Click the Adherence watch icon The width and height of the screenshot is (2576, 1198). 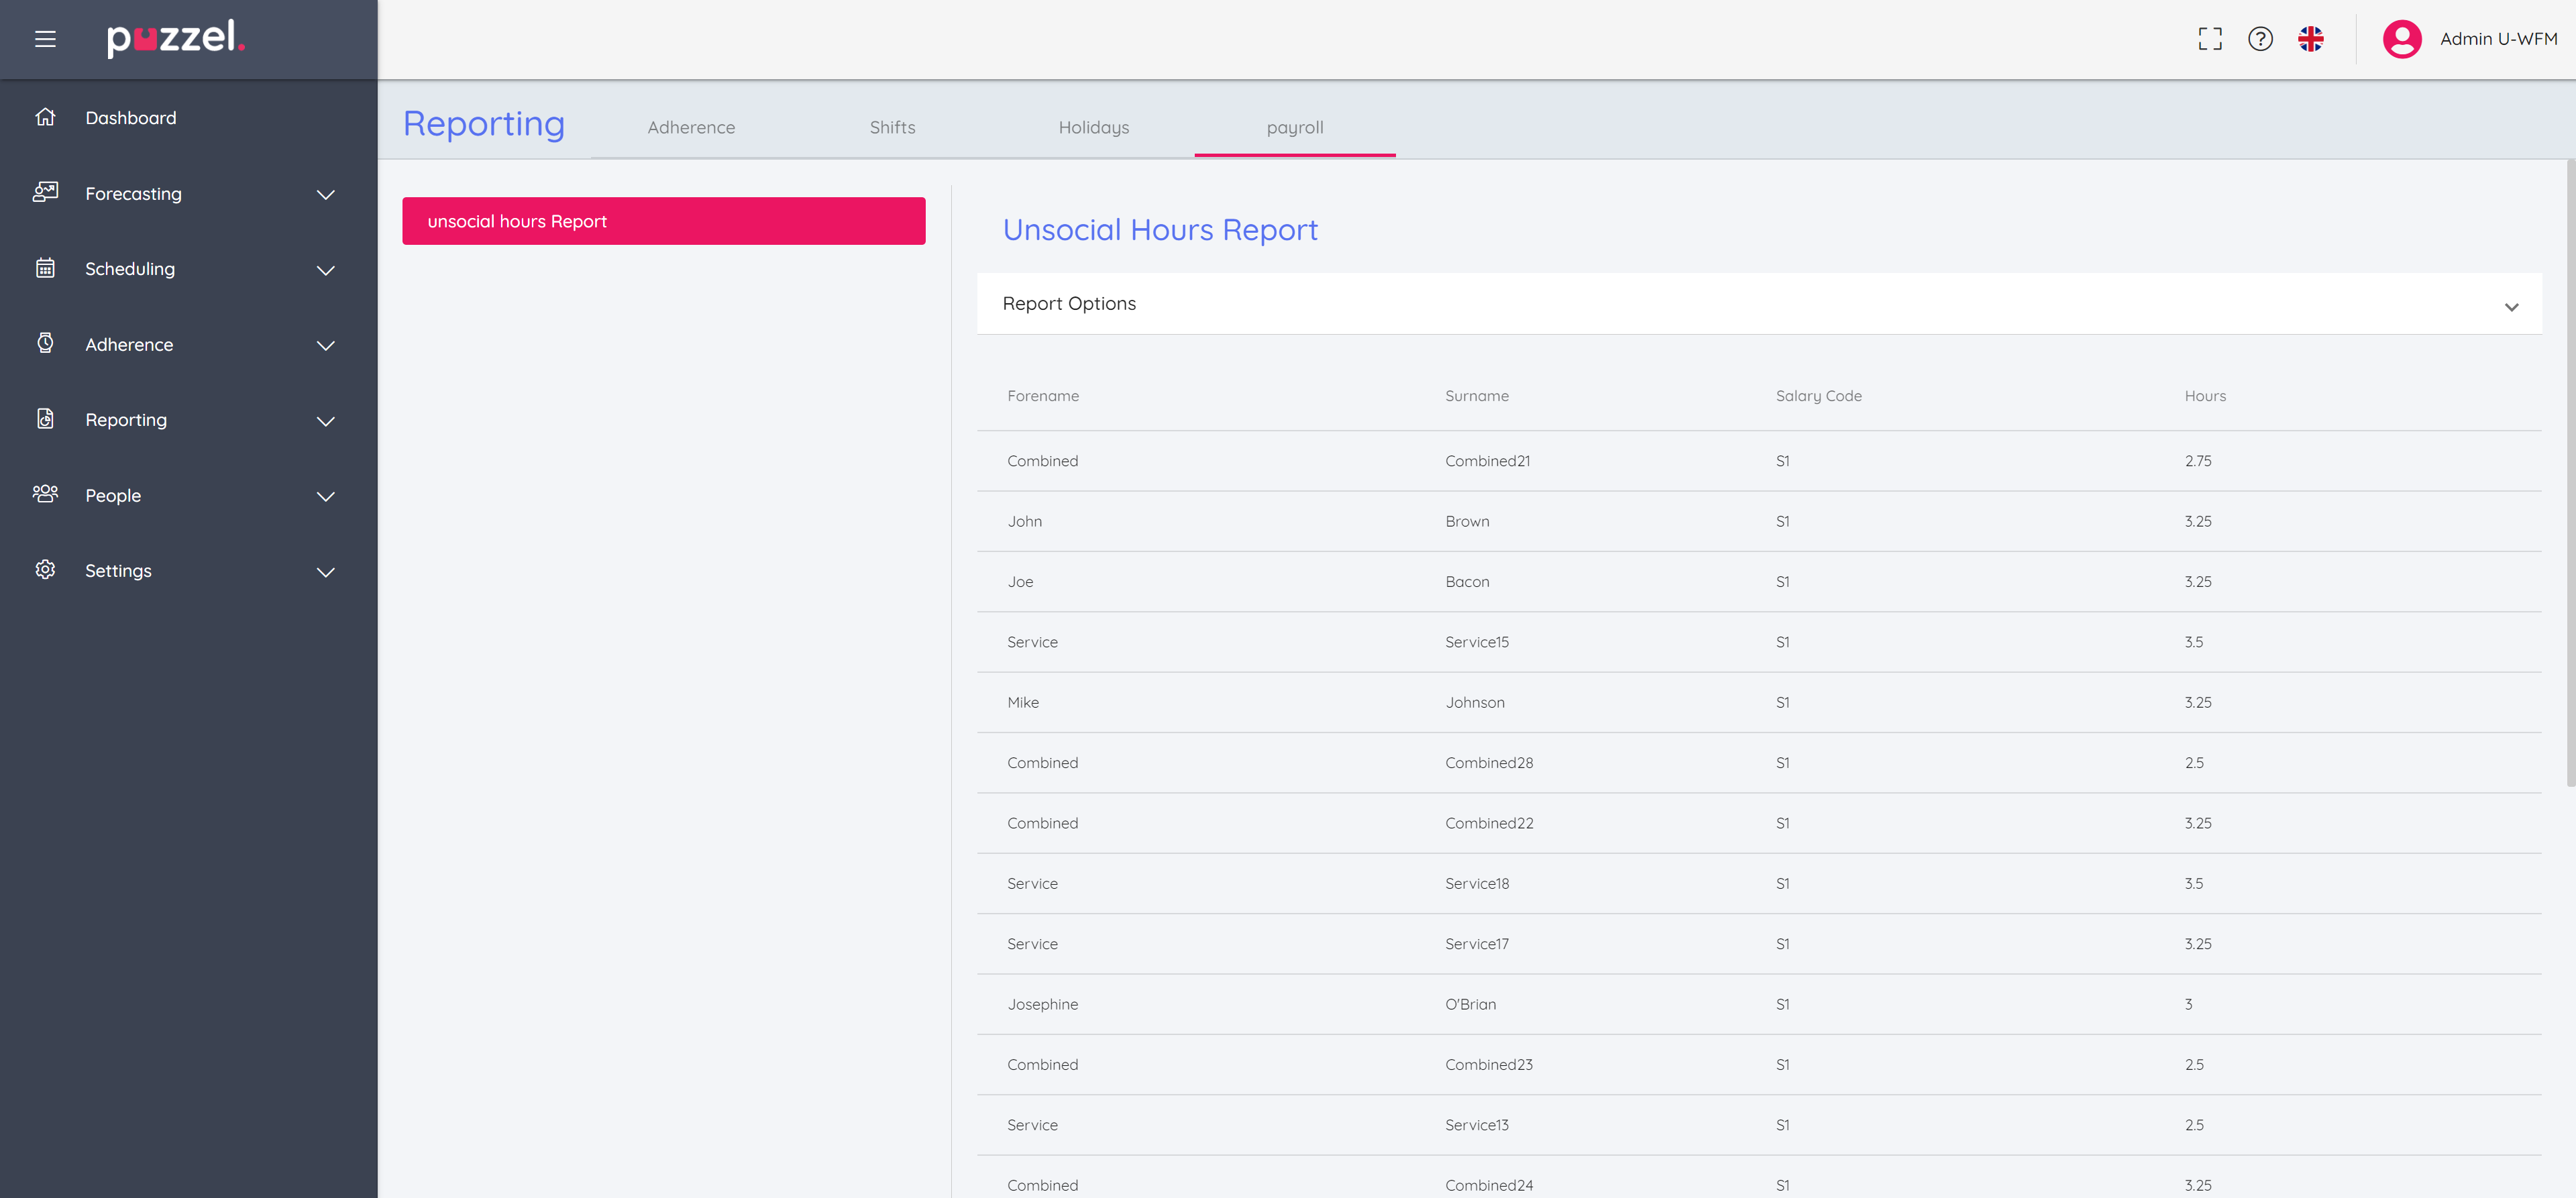pos(45,343)
